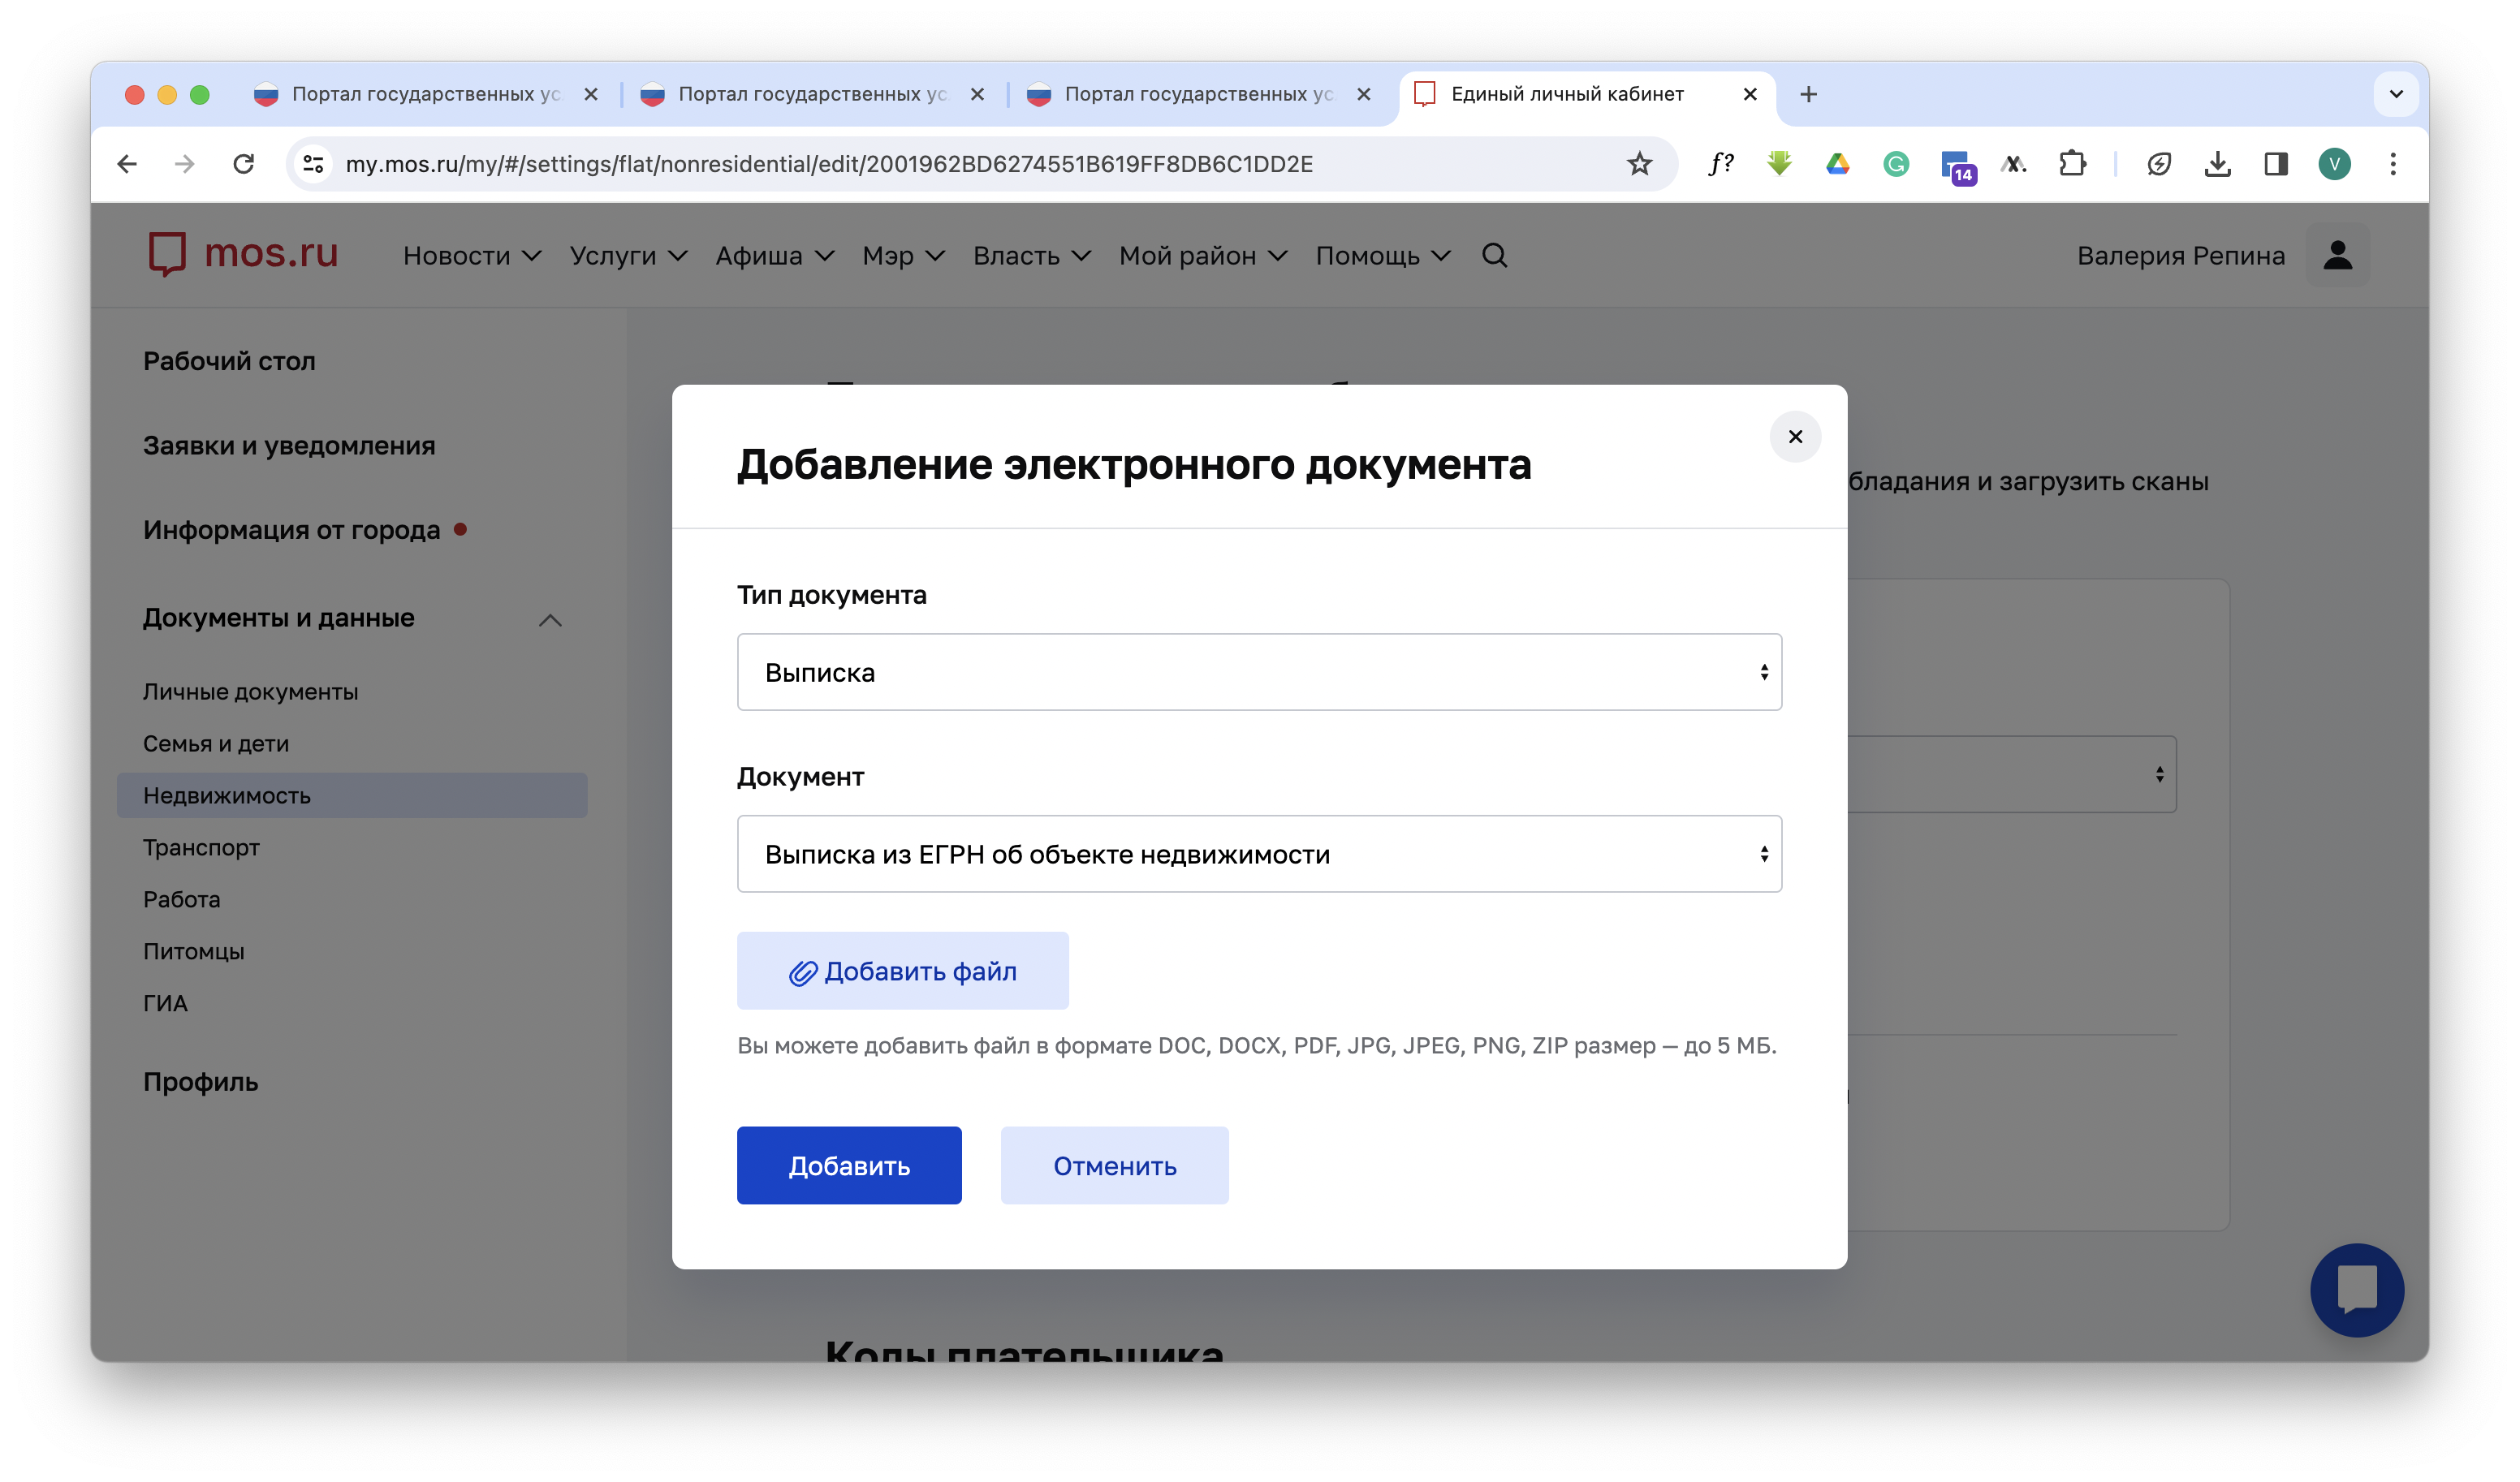Click the user avatar icon

2337,255
